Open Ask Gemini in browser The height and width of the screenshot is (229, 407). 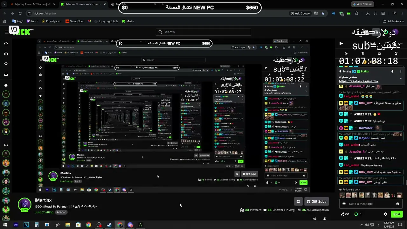[x=363, y=4]
